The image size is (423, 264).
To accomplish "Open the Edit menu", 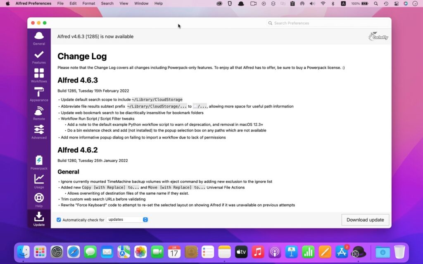I will (x=73, y=3).
